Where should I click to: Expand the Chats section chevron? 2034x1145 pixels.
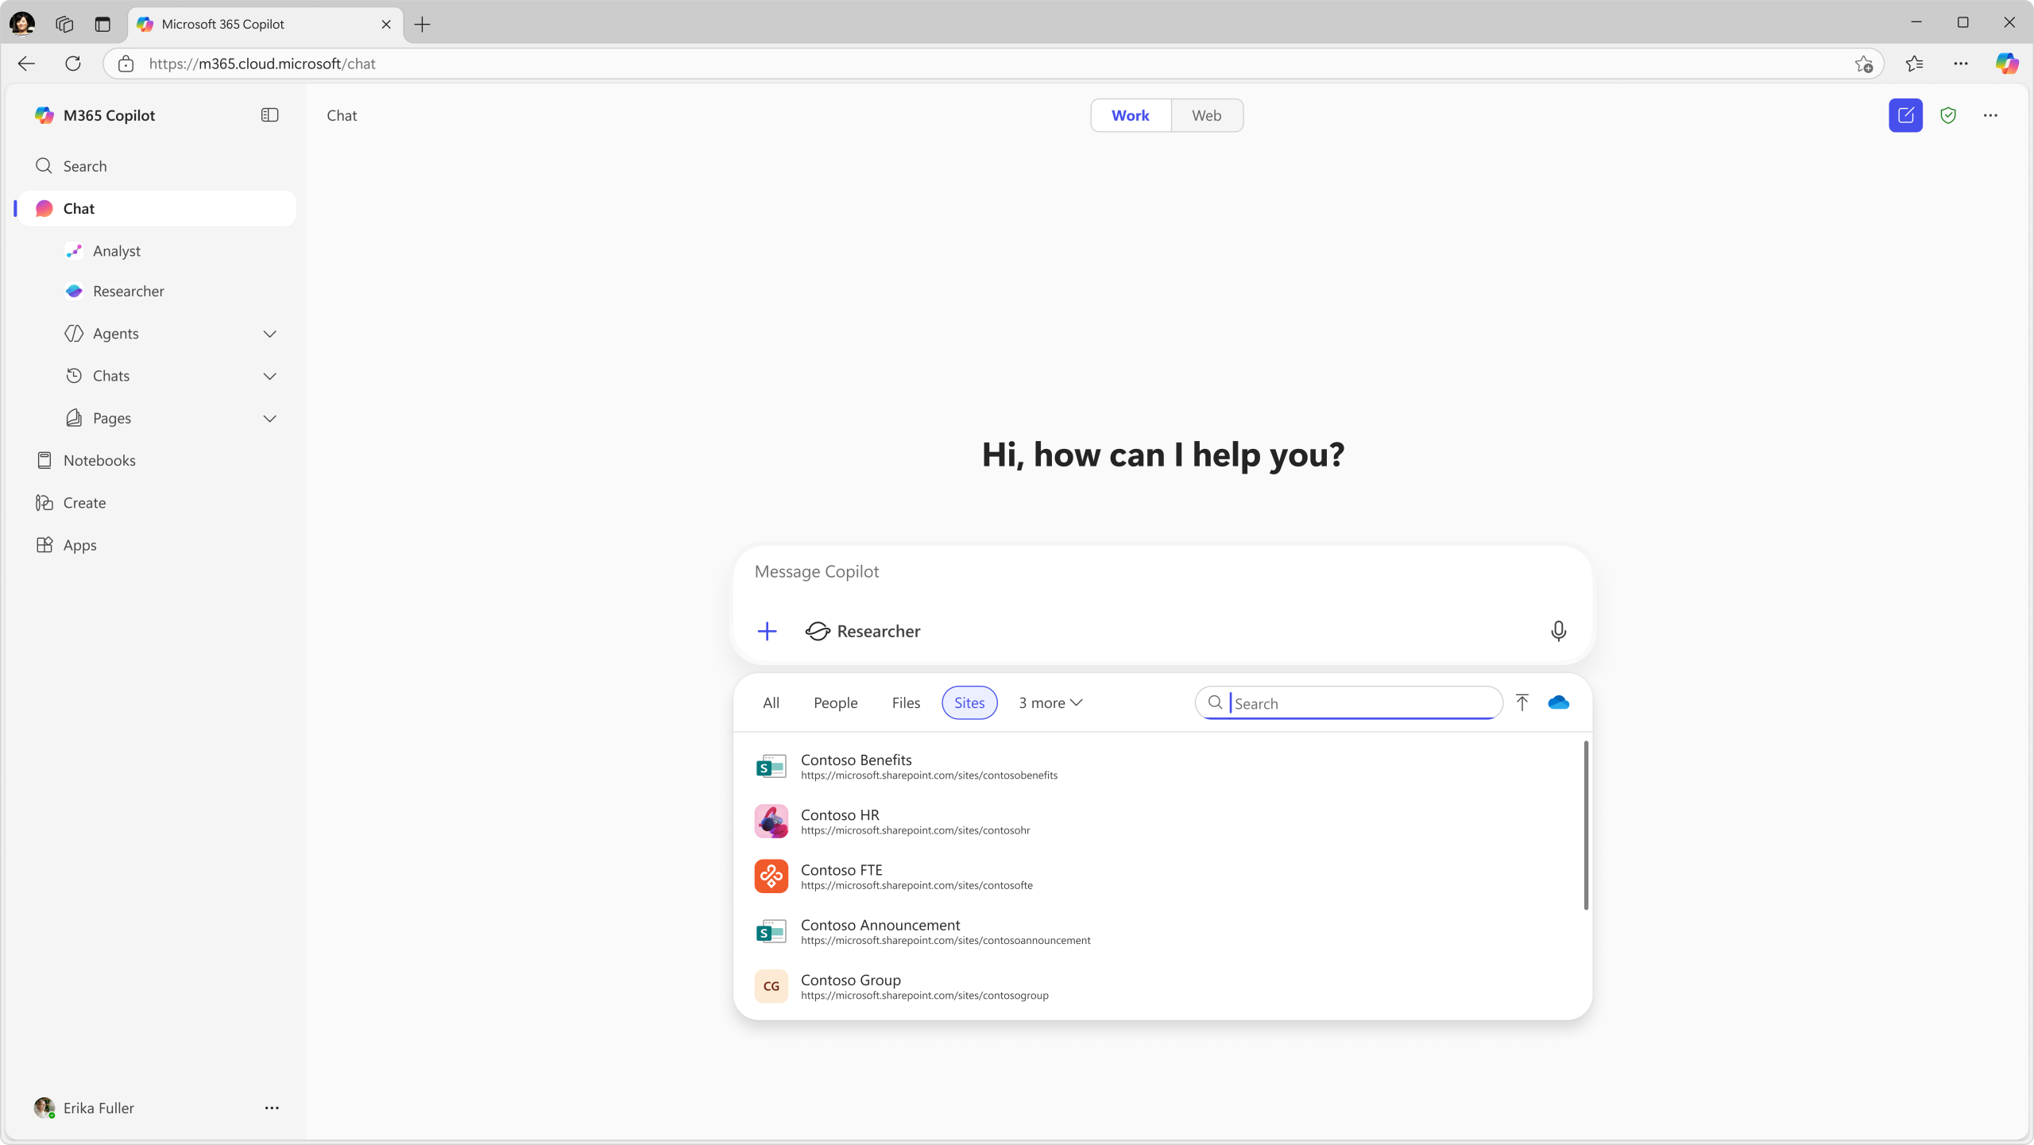click(269, 376)
